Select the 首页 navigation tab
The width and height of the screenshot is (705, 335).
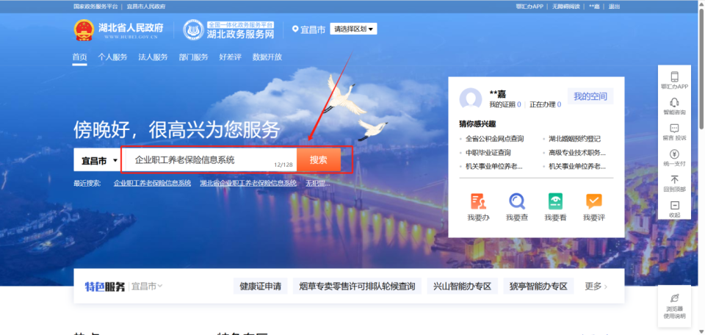click(79, 57)
